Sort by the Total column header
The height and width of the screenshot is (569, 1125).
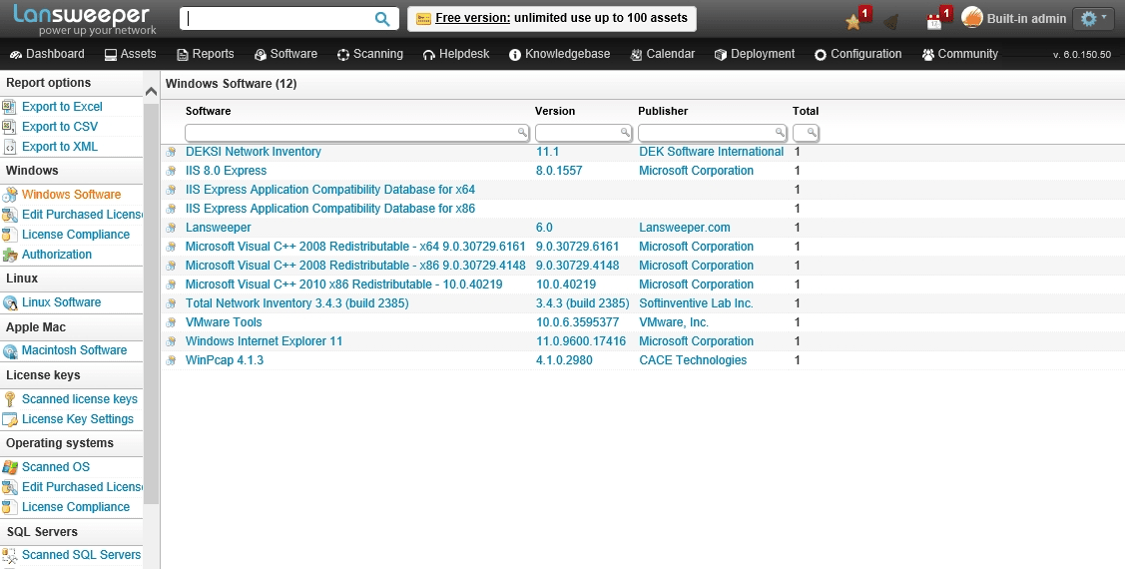click(x=806, y=111)
